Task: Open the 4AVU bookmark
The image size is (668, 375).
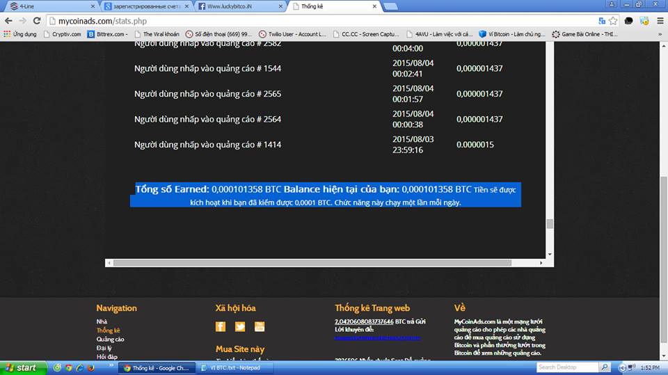Action: coord(440,34)
